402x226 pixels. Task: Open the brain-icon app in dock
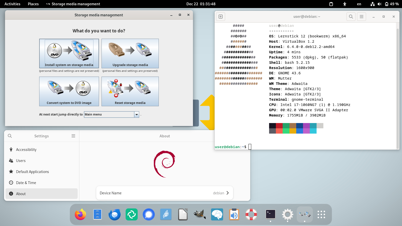(217, 214)
